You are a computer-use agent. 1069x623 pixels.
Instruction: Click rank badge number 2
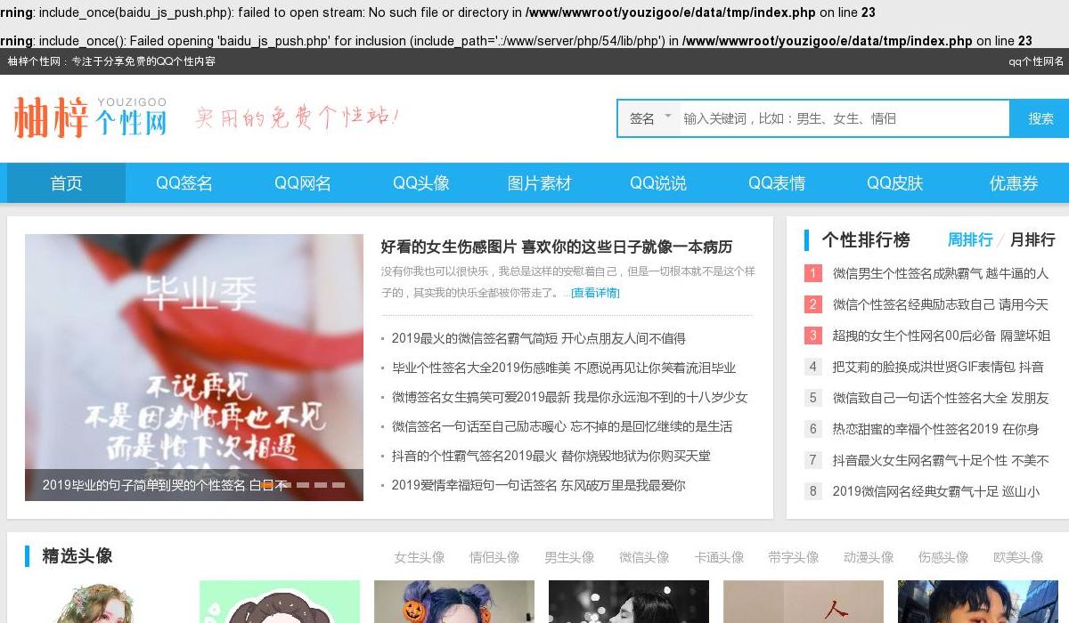coord(812,304)
